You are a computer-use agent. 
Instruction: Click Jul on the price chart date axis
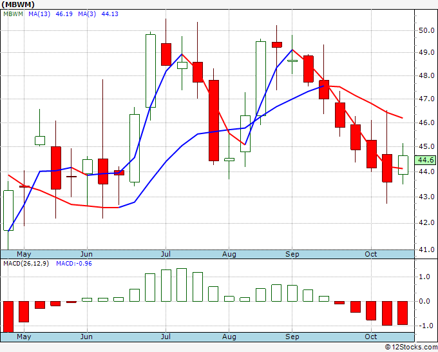pyautogui.click(x=166, y=254)
